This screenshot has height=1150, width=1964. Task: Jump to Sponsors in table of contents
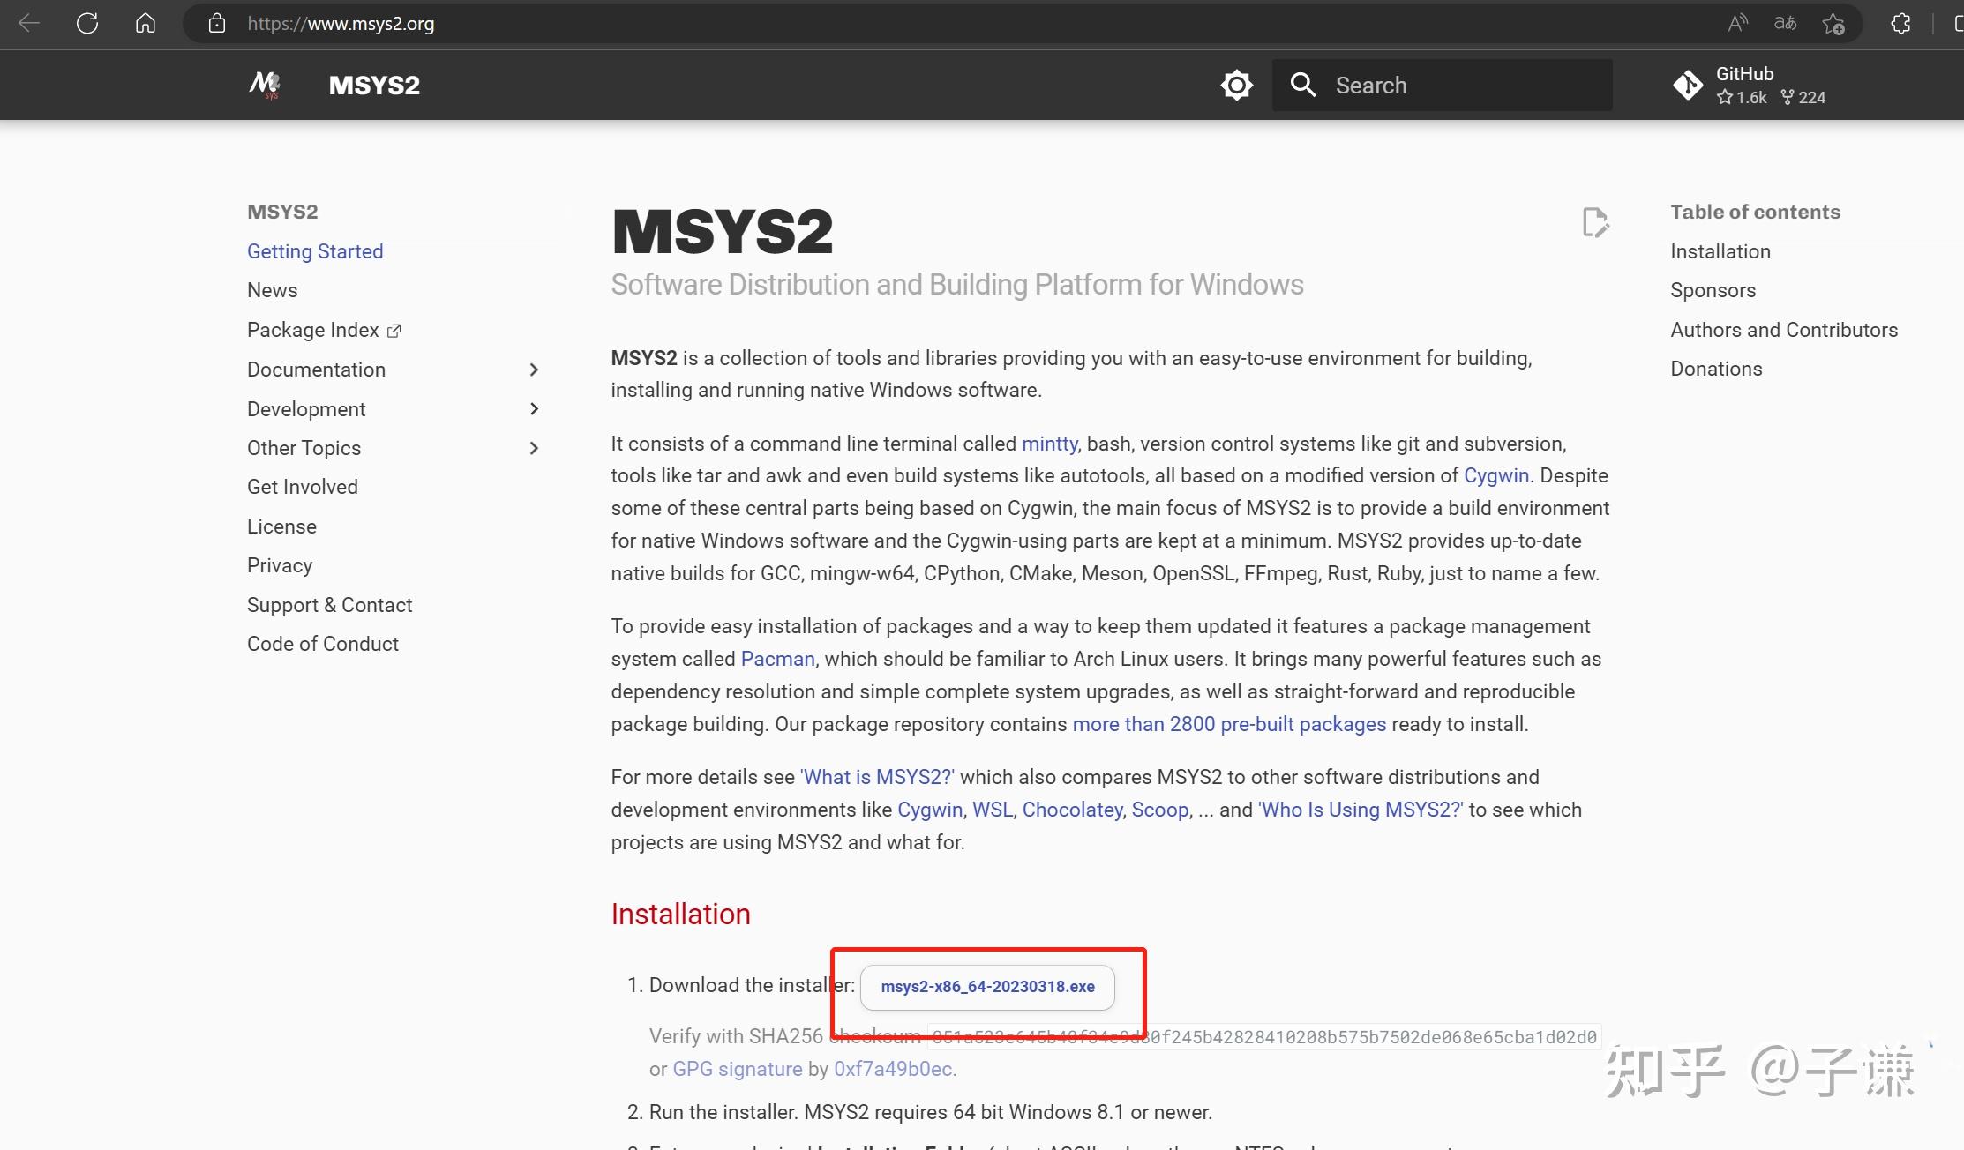[x=1713, y=290]
